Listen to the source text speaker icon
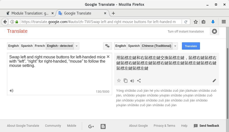The image size is (229, 132). tap(12, 91)
